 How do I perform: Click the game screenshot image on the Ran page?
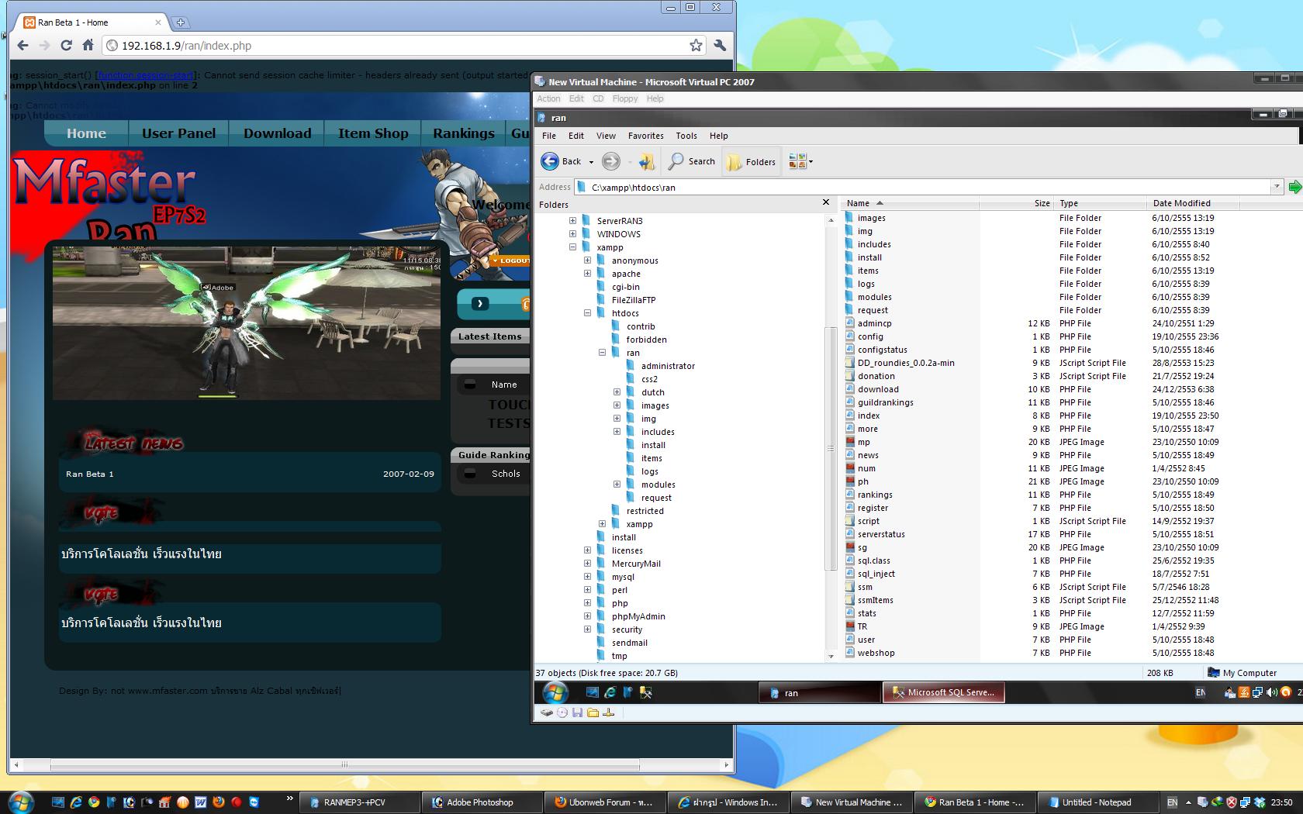(x=247, y=322)
